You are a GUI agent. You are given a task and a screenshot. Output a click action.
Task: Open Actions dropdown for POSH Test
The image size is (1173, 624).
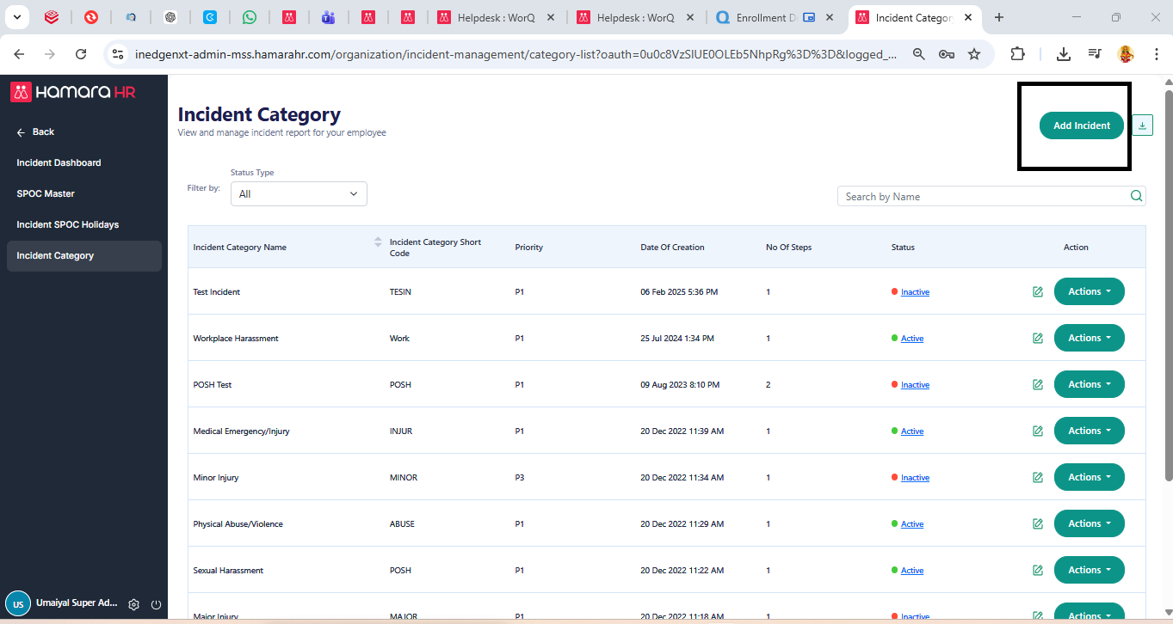click(x=1089, y=384)
